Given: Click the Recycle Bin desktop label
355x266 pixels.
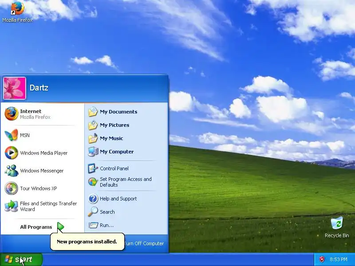Looking at the screenshot, I should (337, 235).
